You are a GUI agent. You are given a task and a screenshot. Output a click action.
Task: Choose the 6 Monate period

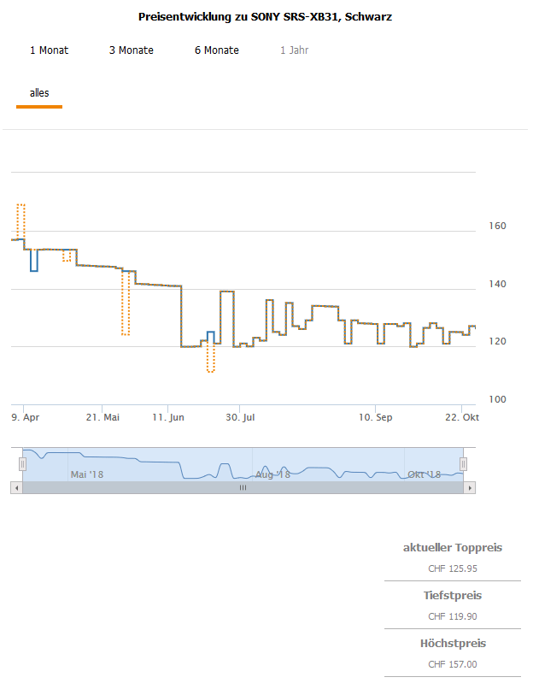point(217,50)
